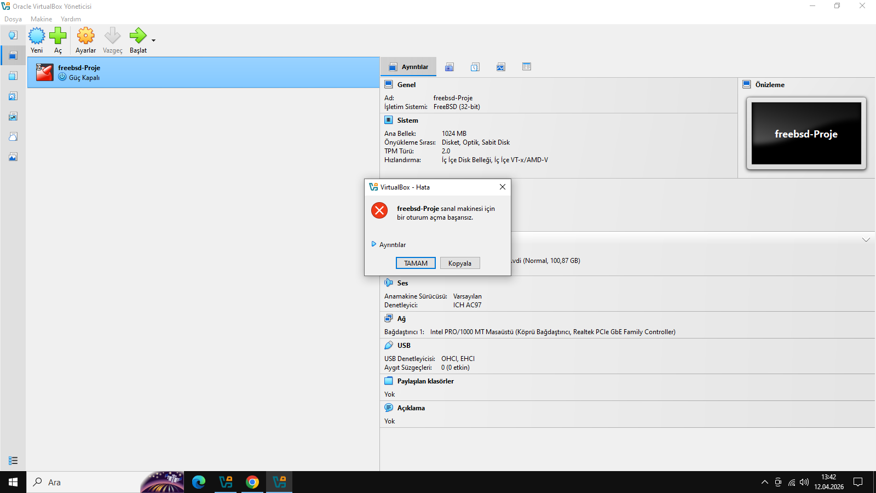Click the Önizleme monitor icon
This screenshot has width=876, height=493.
(x=747, y=84)
